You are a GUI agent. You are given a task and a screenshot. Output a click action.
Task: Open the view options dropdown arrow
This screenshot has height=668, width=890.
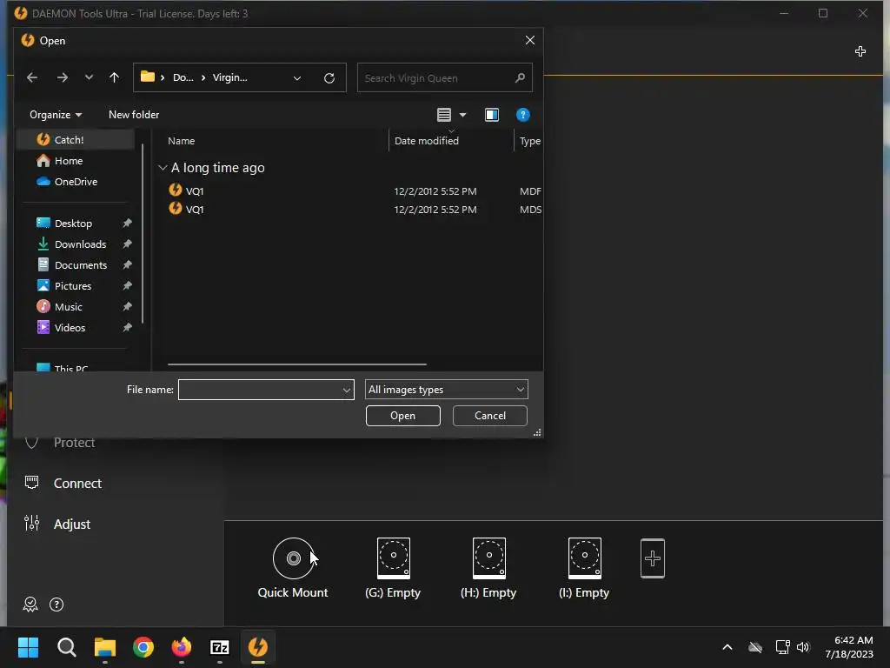pos(462,116)
